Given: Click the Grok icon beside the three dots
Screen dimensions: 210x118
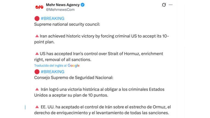Looking at the screenshot, I should (x=164, y=5).
